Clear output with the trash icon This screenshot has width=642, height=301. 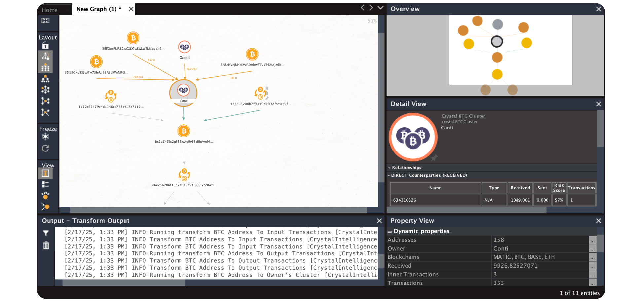click(46, 245)
